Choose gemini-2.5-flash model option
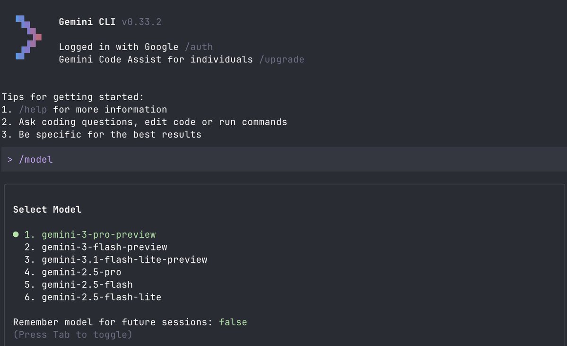 [87, 285]
